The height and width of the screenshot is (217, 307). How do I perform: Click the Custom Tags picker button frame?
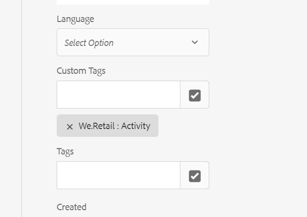pyautogui.click(x=195, y=95)
